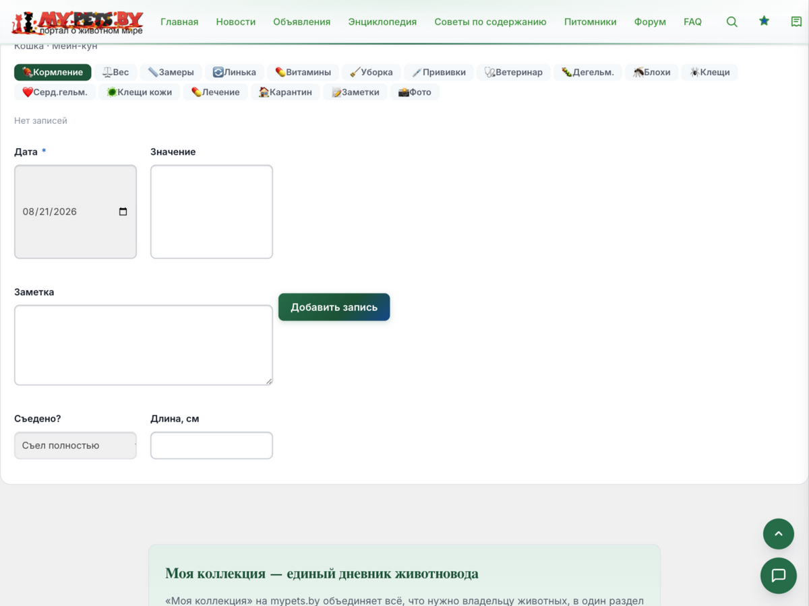Open the chat bubble widget
The height and width of the screenshot is (606, 809).
click(x=779, y=576)
